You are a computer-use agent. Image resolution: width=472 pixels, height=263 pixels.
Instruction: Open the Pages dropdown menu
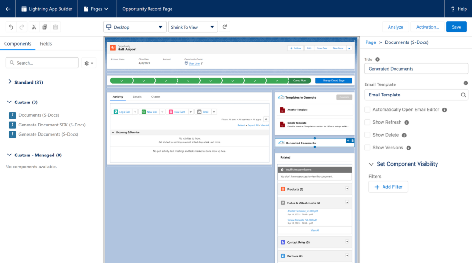pyautogui.click(x=97, y=9)
